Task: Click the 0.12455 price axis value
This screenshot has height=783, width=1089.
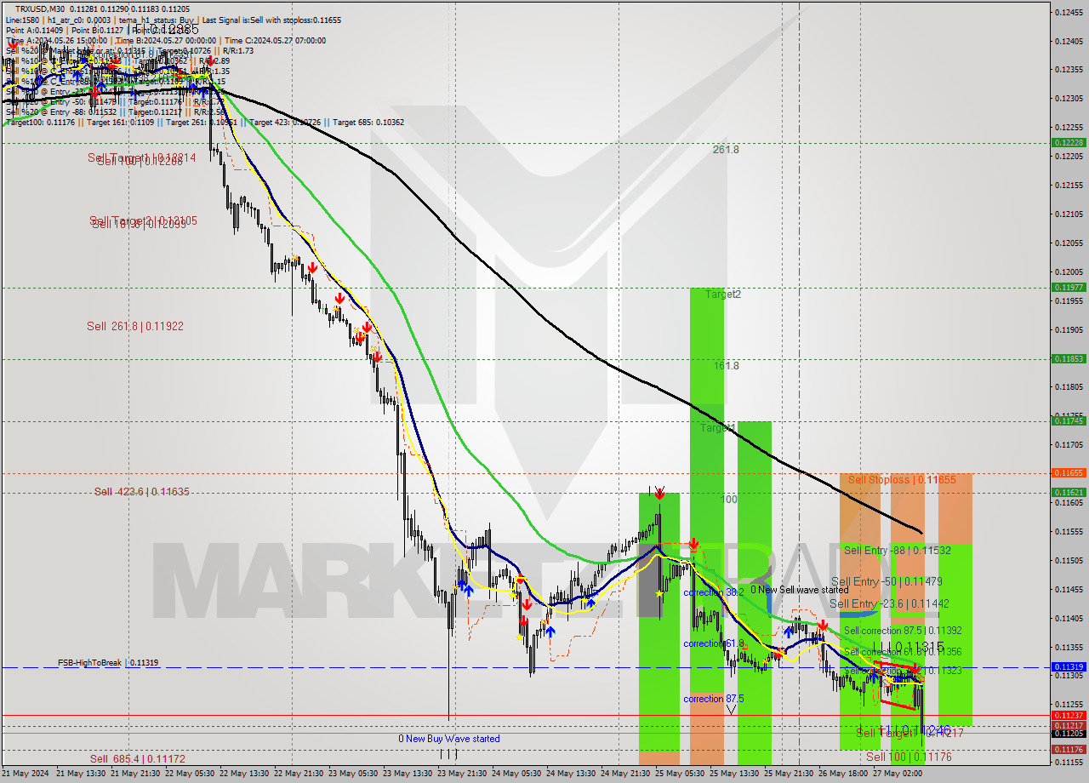Action: tap(1069, 12)
